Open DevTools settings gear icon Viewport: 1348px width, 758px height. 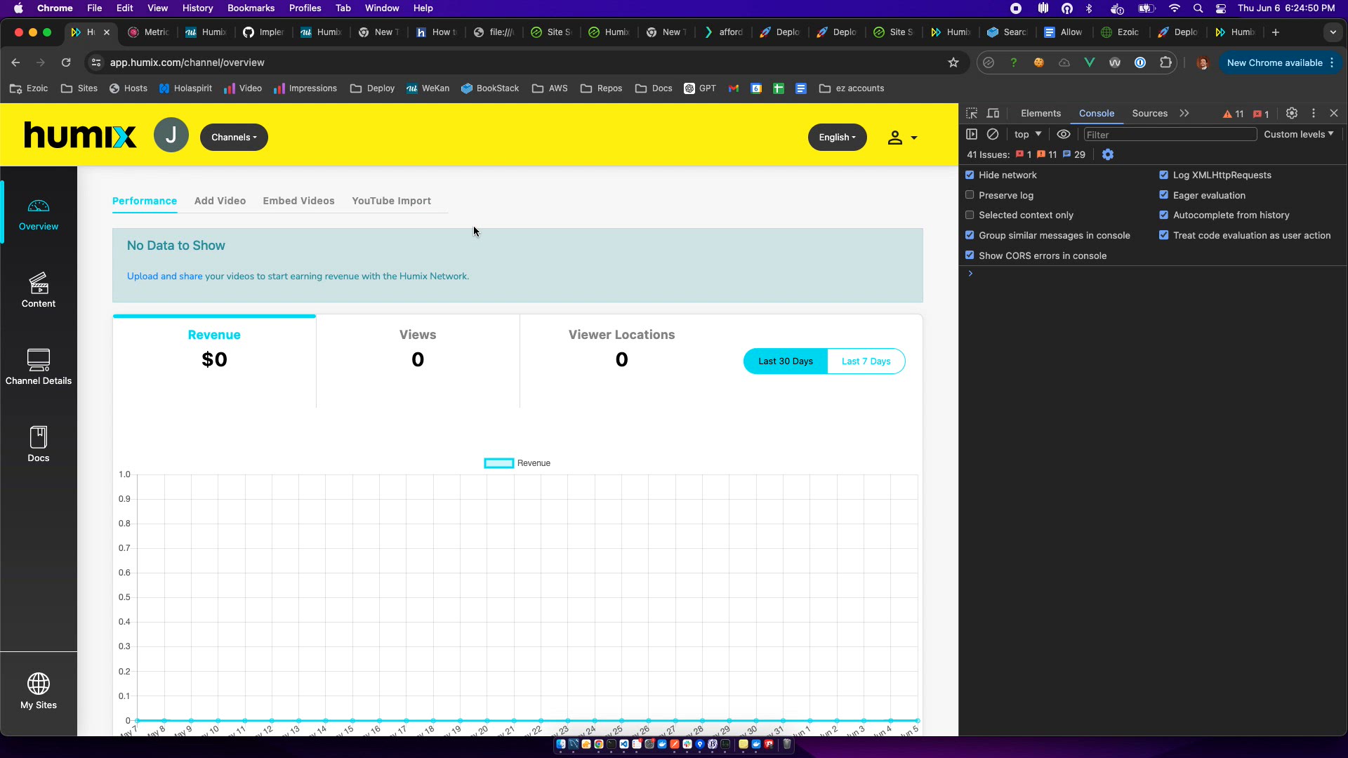click(x=1291, y=113)
